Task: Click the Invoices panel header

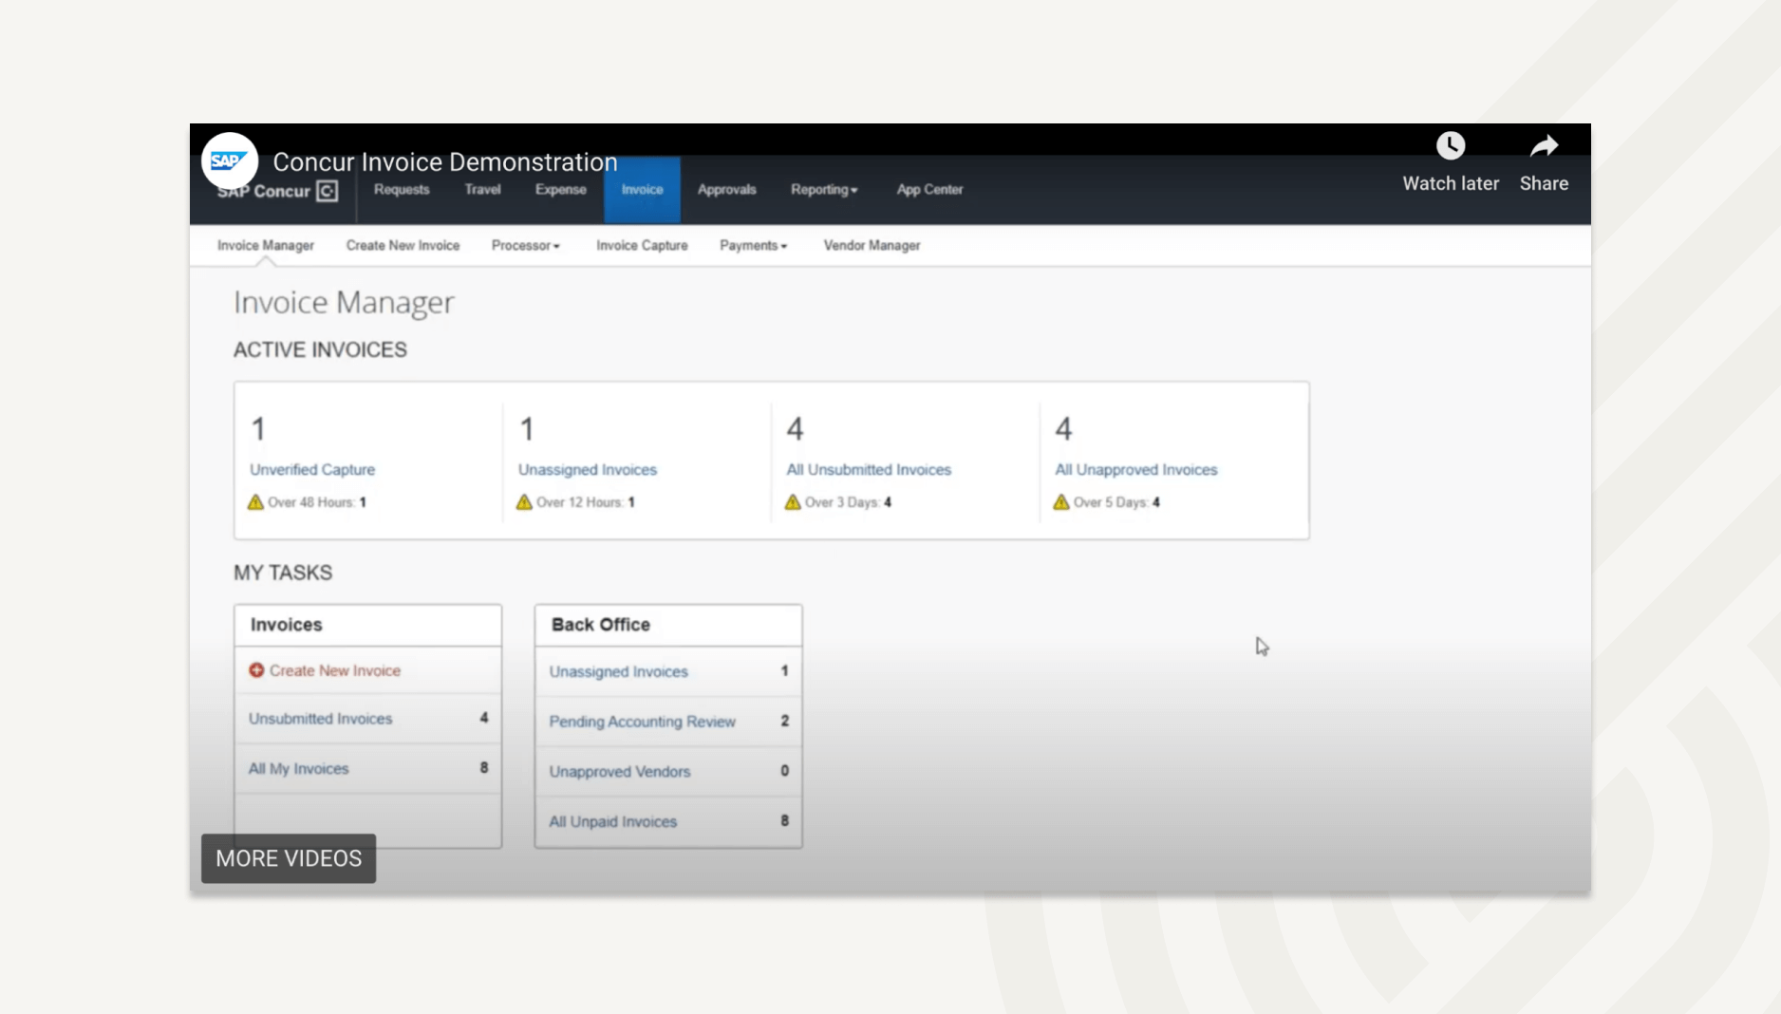Action: coord(368,625)
